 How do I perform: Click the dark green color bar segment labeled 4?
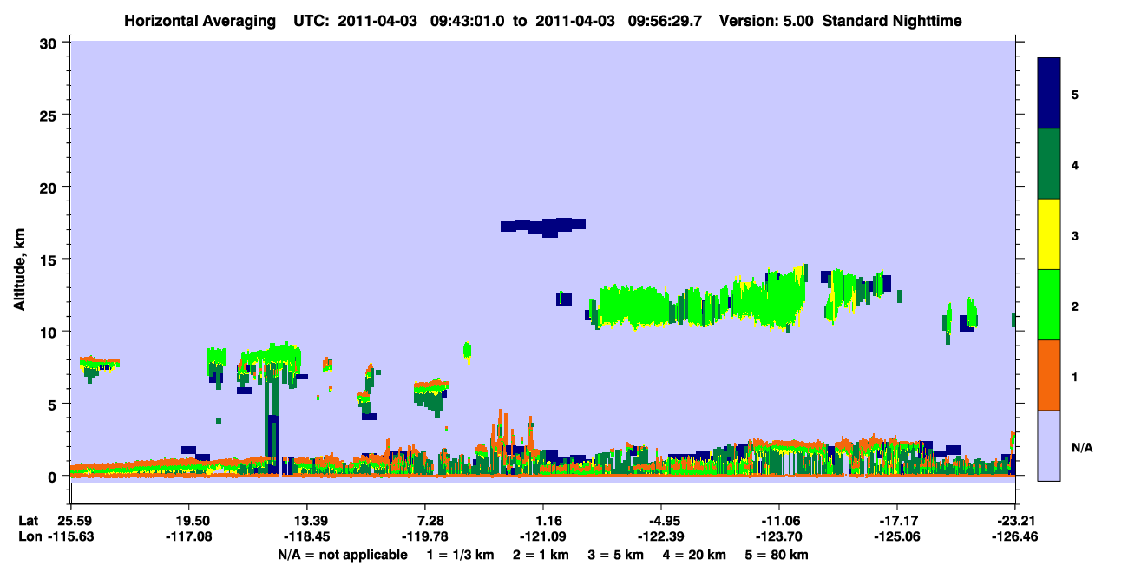point(1049,164)
